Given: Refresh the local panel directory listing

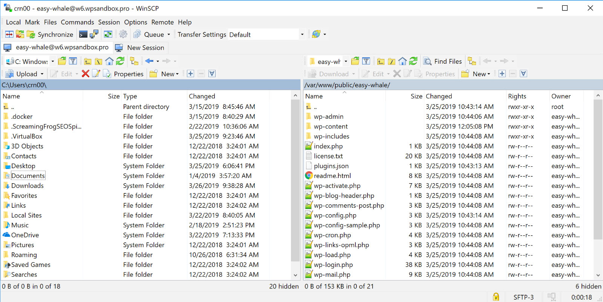Looking at the screenshot, I should pyautogui.click(x=120, y=61).
